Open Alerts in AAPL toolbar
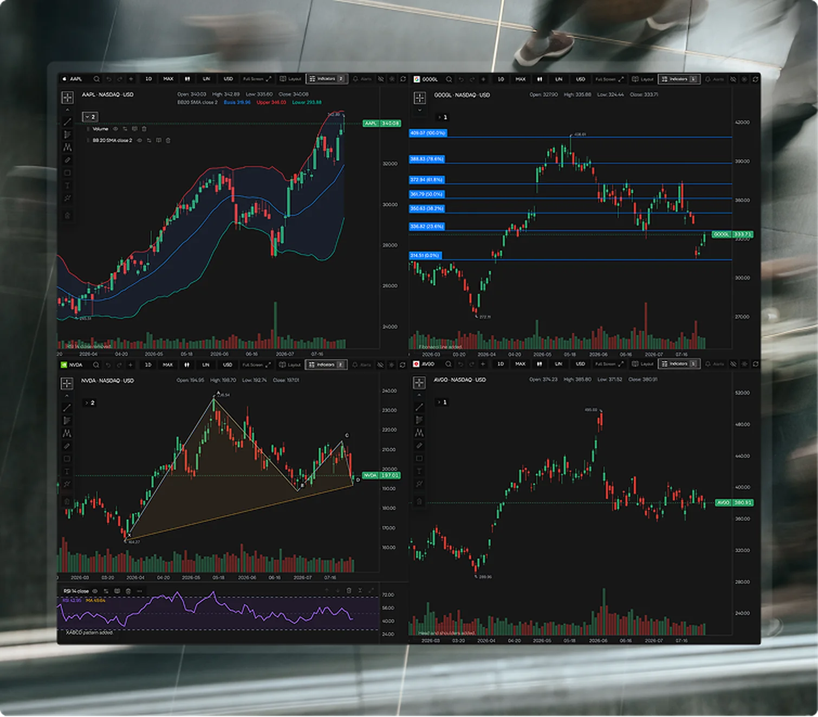The height and width of the screenshot is (717, 818). pos(362,79)
